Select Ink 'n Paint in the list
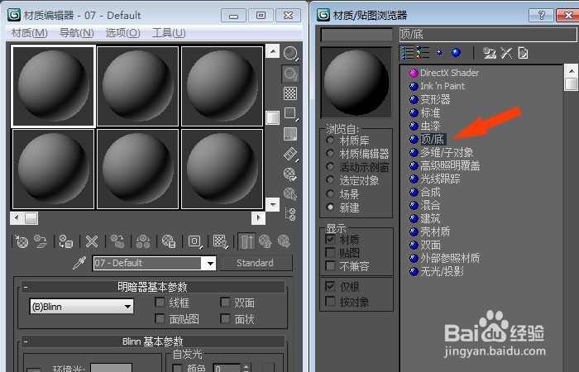Viewport: 579px width, 372px height. coord(443,86)
